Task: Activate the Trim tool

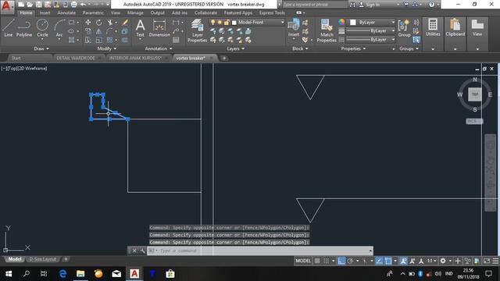Action: click(109, 23)
